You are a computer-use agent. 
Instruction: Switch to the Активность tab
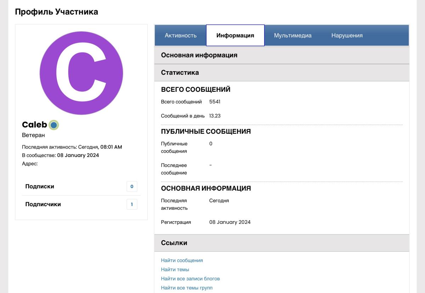181,35
